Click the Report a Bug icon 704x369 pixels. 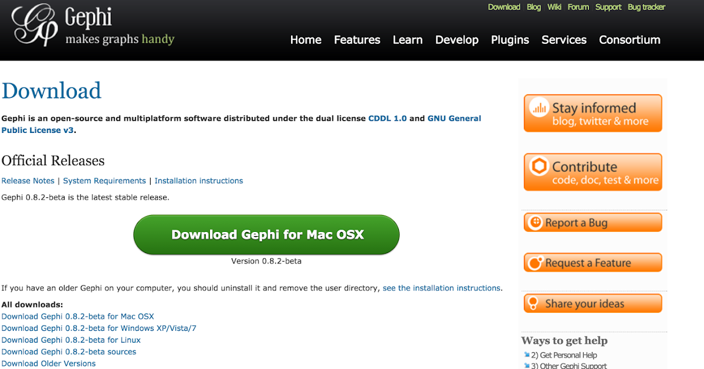534,223
